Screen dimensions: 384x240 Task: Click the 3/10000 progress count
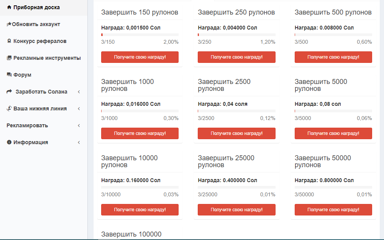111,194
